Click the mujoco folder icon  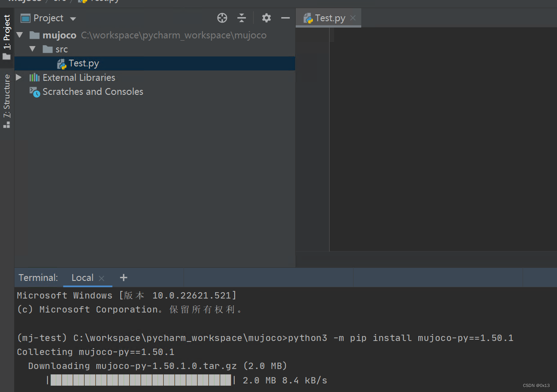[x=34, y=35]
